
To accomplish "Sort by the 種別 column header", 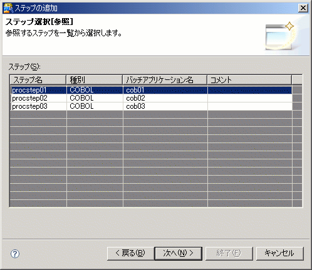I will [x=94, y=80].
